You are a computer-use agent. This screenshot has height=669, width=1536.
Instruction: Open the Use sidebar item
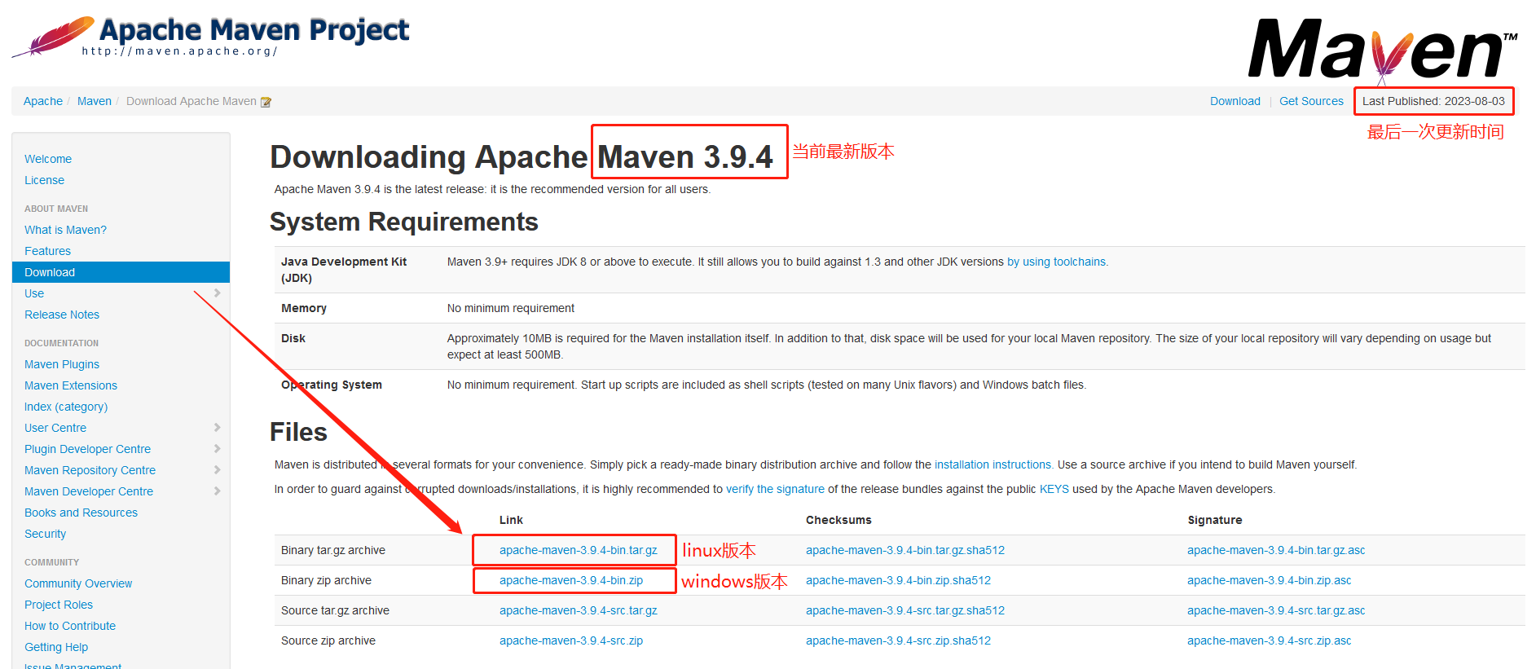[x=34, y=293]
